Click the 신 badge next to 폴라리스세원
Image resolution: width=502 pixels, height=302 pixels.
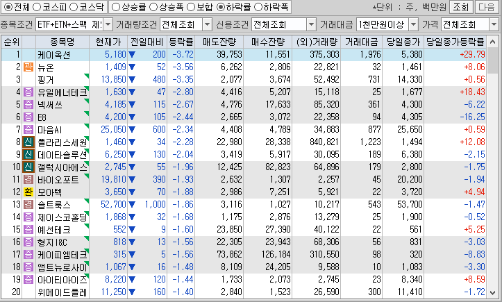click(28, 142)
